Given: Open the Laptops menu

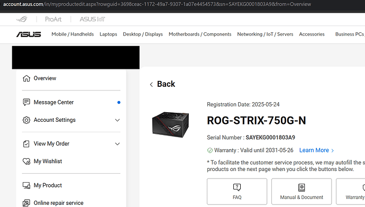Looking at the screenshot, I should (x=108, y=34).
